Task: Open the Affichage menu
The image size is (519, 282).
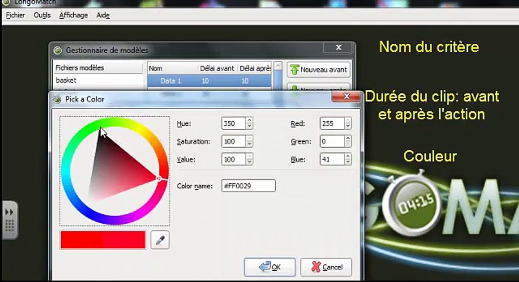Action: [73, 15]
